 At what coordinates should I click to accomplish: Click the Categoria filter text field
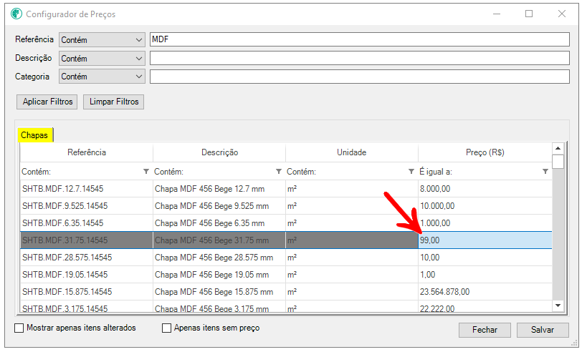[359, 77]
